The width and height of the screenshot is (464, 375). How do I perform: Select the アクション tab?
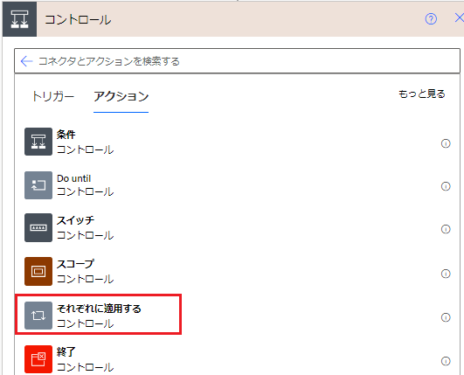121,96
